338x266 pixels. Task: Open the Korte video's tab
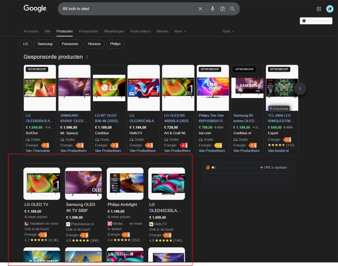(141, 31)
